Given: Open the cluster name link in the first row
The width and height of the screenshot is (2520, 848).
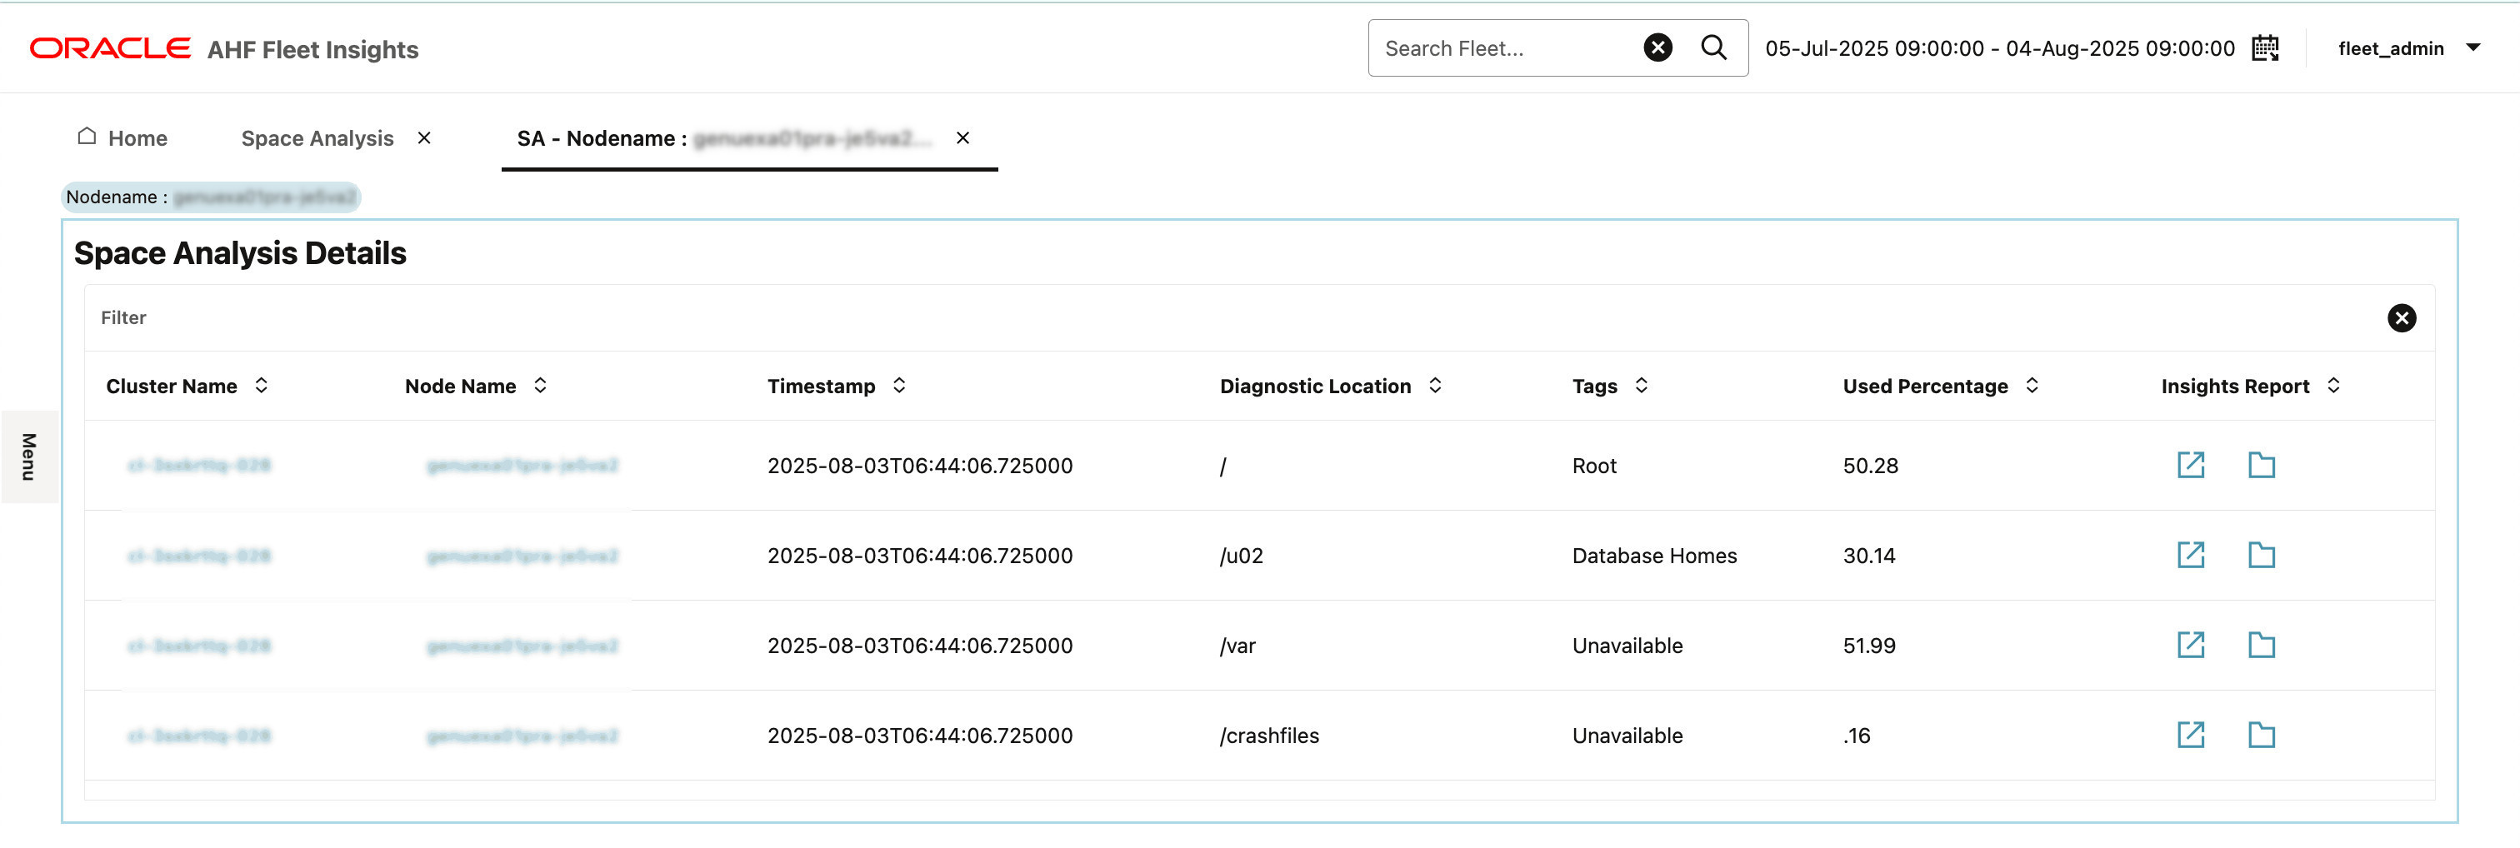Looking at the screenshot, I should (202, 466).
